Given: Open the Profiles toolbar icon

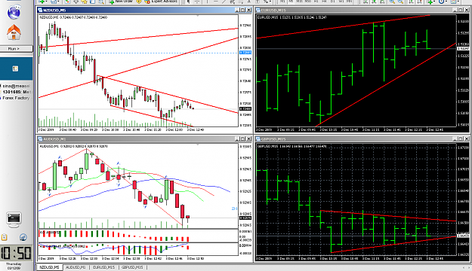Looking at the screenshot, I should [54, 2].
